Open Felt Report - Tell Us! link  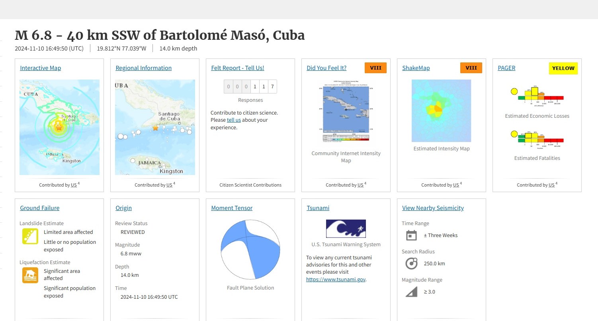[x=238, y=68]
